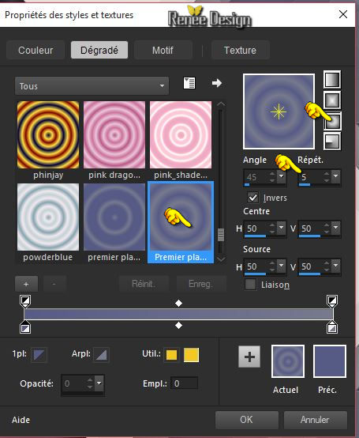This screenshot has height=438, width=359.
Task: Open the Répét. value dropdown arrow
Action: [x=336, y=176]
